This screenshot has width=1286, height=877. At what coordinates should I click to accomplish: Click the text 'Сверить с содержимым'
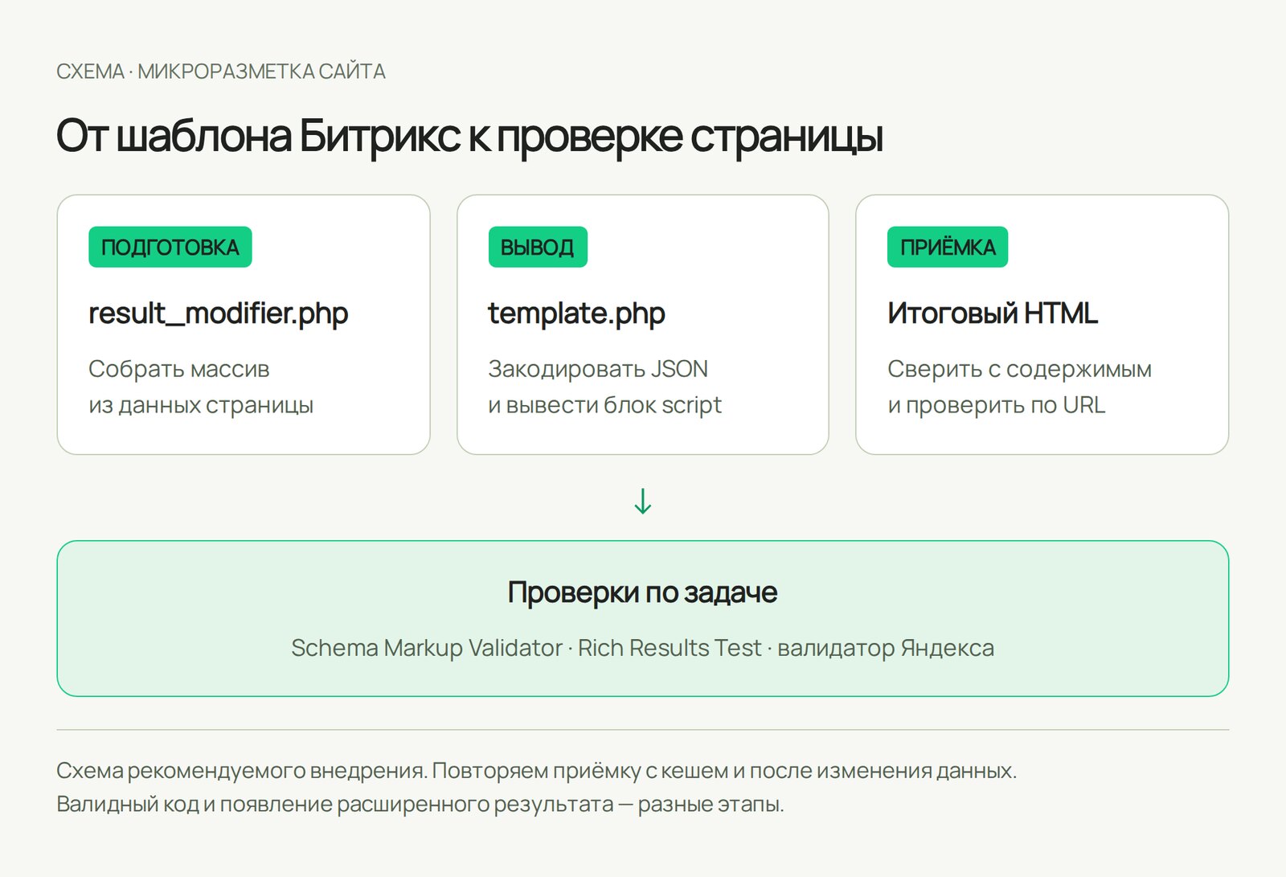[1020, 369]
